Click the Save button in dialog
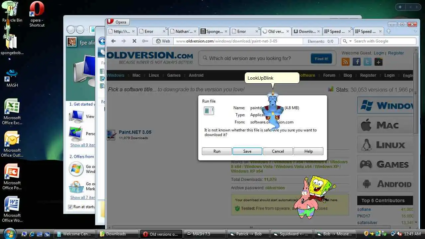 click(x=247, y=151)
